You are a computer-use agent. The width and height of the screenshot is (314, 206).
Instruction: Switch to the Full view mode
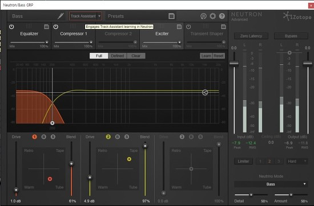pyautogui.click(x=99, y=56)
